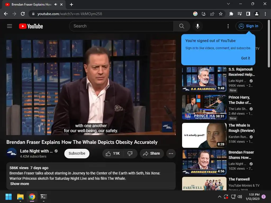Screen dimensions: 271x203
Task: Click 'Karsten Run...' channel name
Action: [x=238, y=137]
